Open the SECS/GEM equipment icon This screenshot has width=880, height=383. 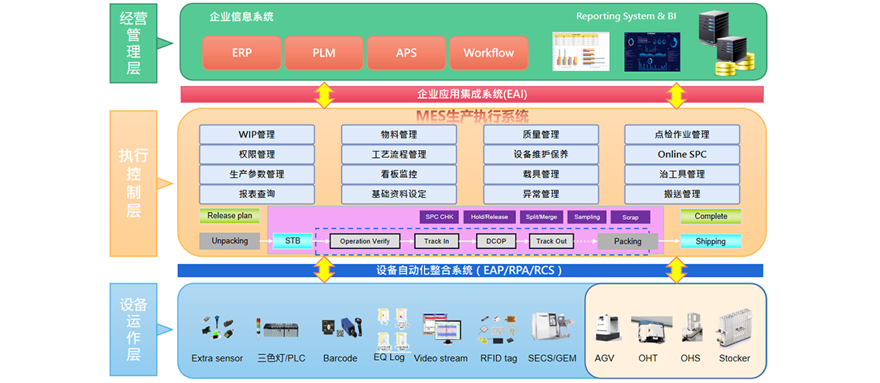[x=552, y=328]
